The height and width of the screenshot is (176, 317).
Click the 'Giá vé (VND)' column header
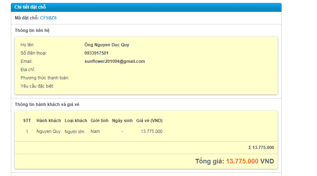click(x=149, y=121)
